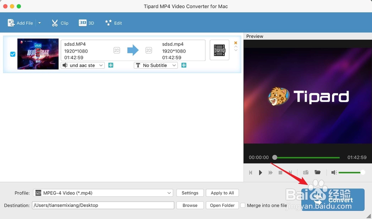
Task: Open the 3D effect tool
Action: tap(86, 23)
